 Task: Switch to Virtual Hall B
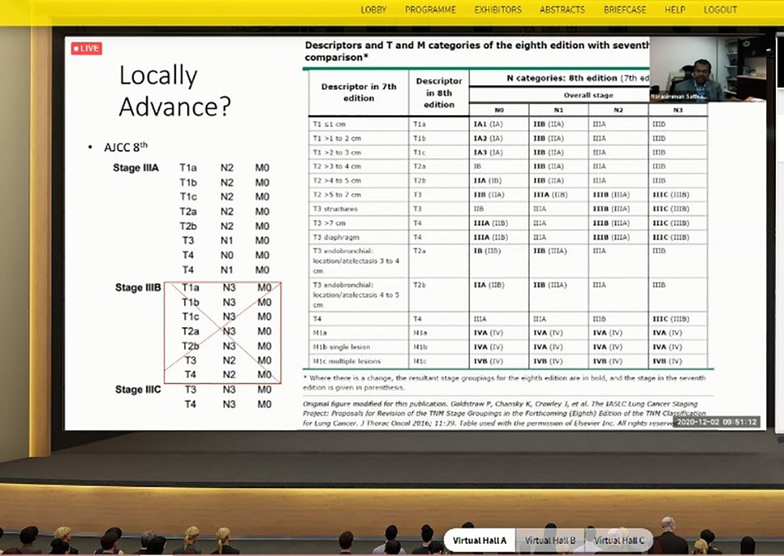[550, 540]
